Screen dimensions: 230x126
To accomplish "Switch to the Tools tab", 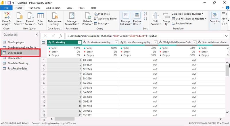I will pos(81,8).
